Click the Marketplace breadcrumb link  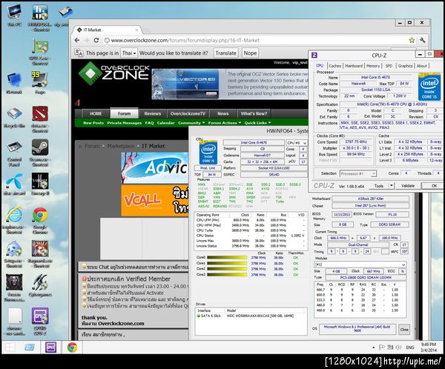click(x=121, y=146)
